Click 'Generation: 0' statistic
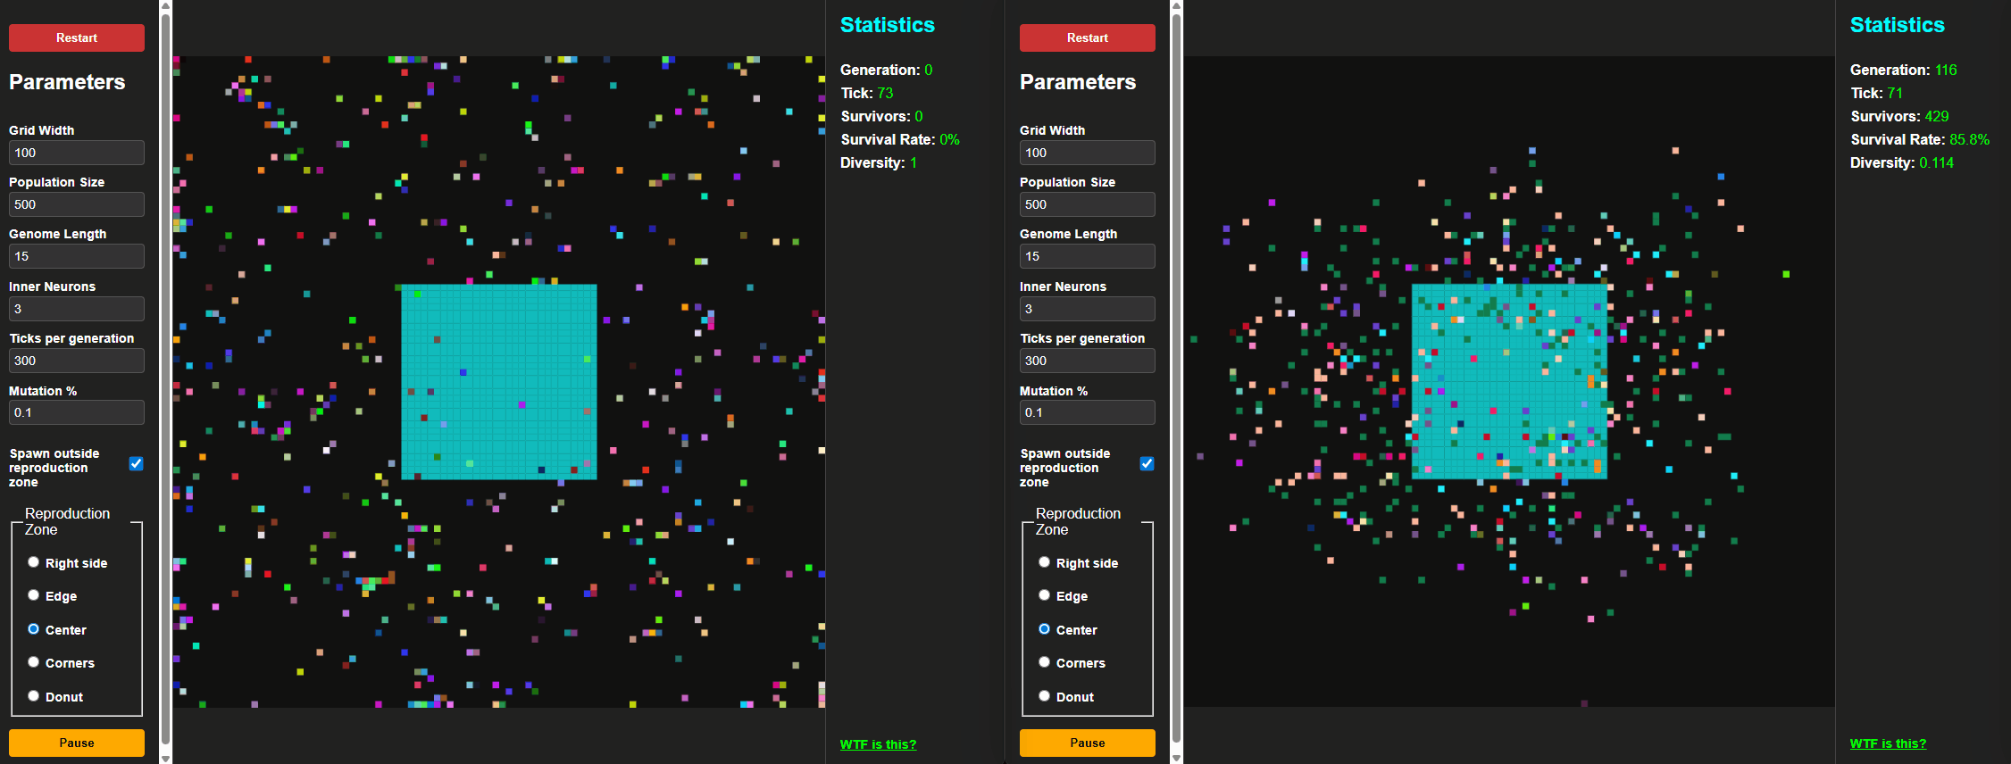Screen dimensions: 2011x764 point(887,70)
